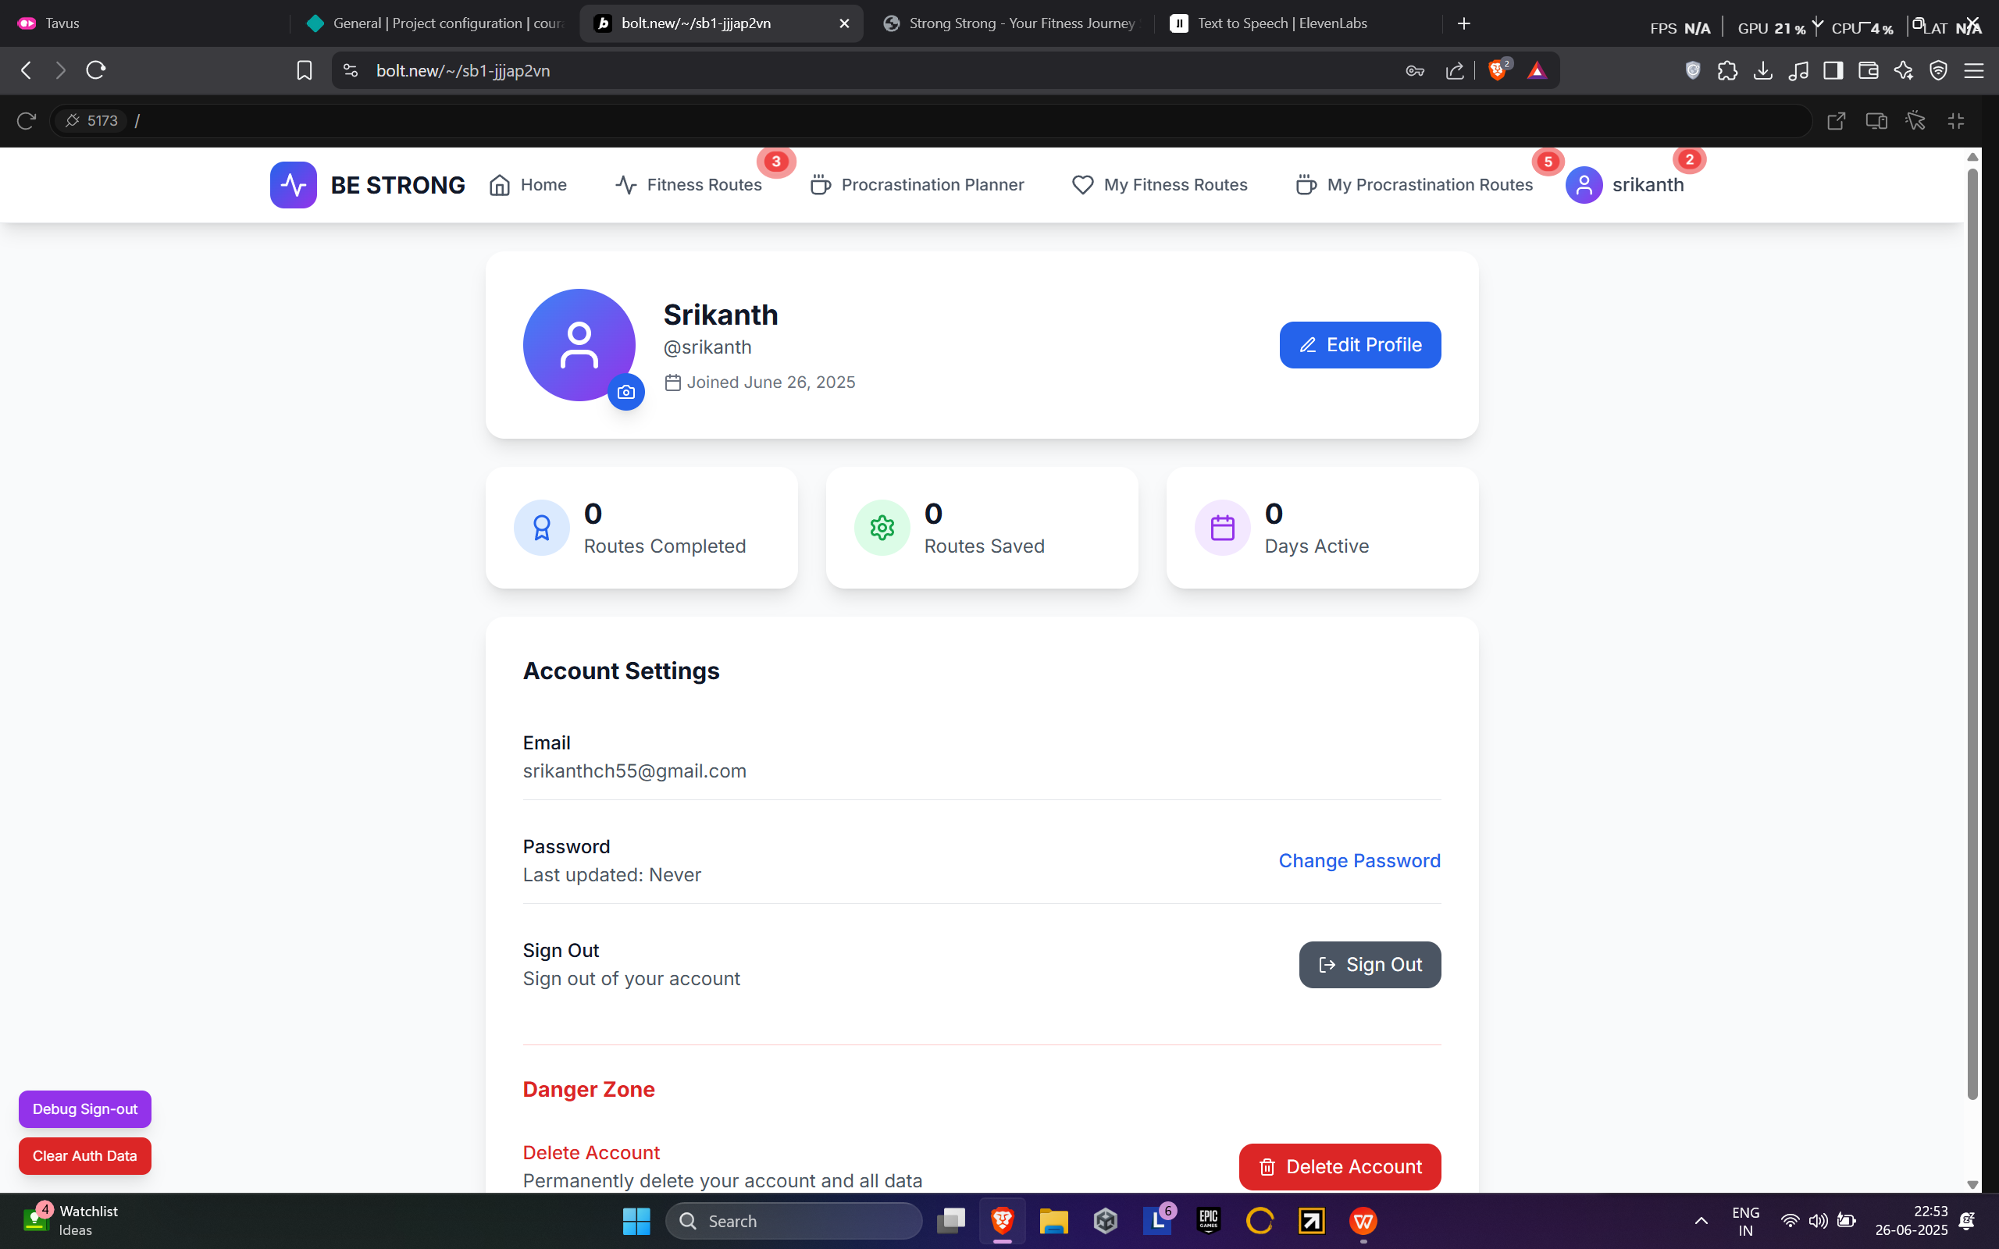This screenshot has width=1999, height=1249.
Task: Open the preview in a new tab
Action: [x=1837, y=120]
